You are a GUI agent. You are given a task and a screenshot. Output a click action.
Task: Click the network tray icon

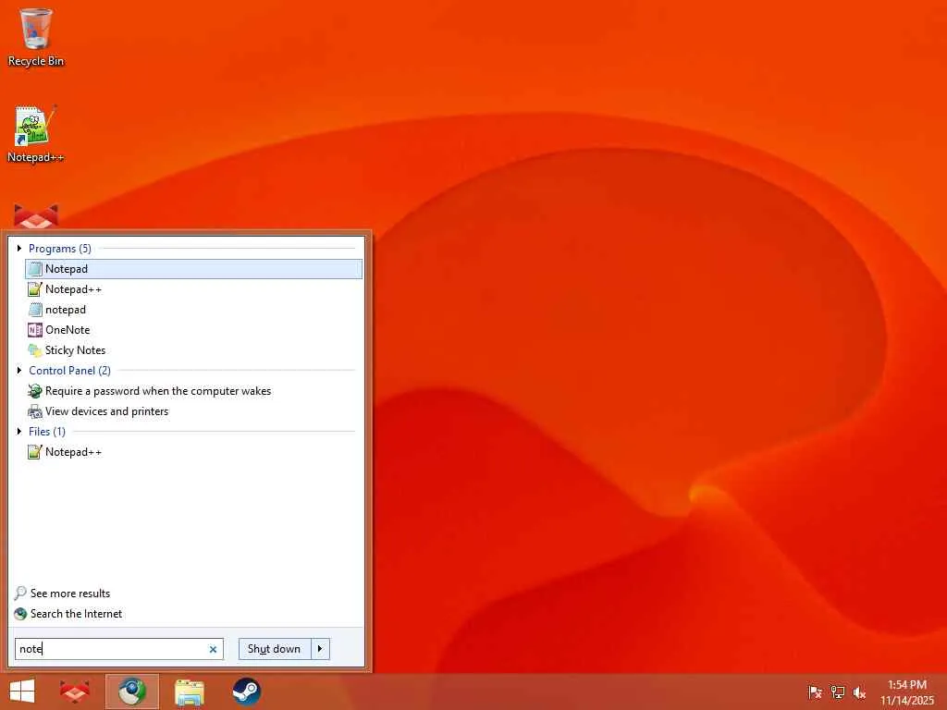tap(838, 692)
